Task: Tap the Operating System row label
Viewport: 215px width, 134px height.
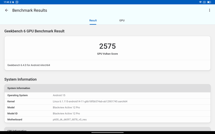Action: (x=17, y=95)
